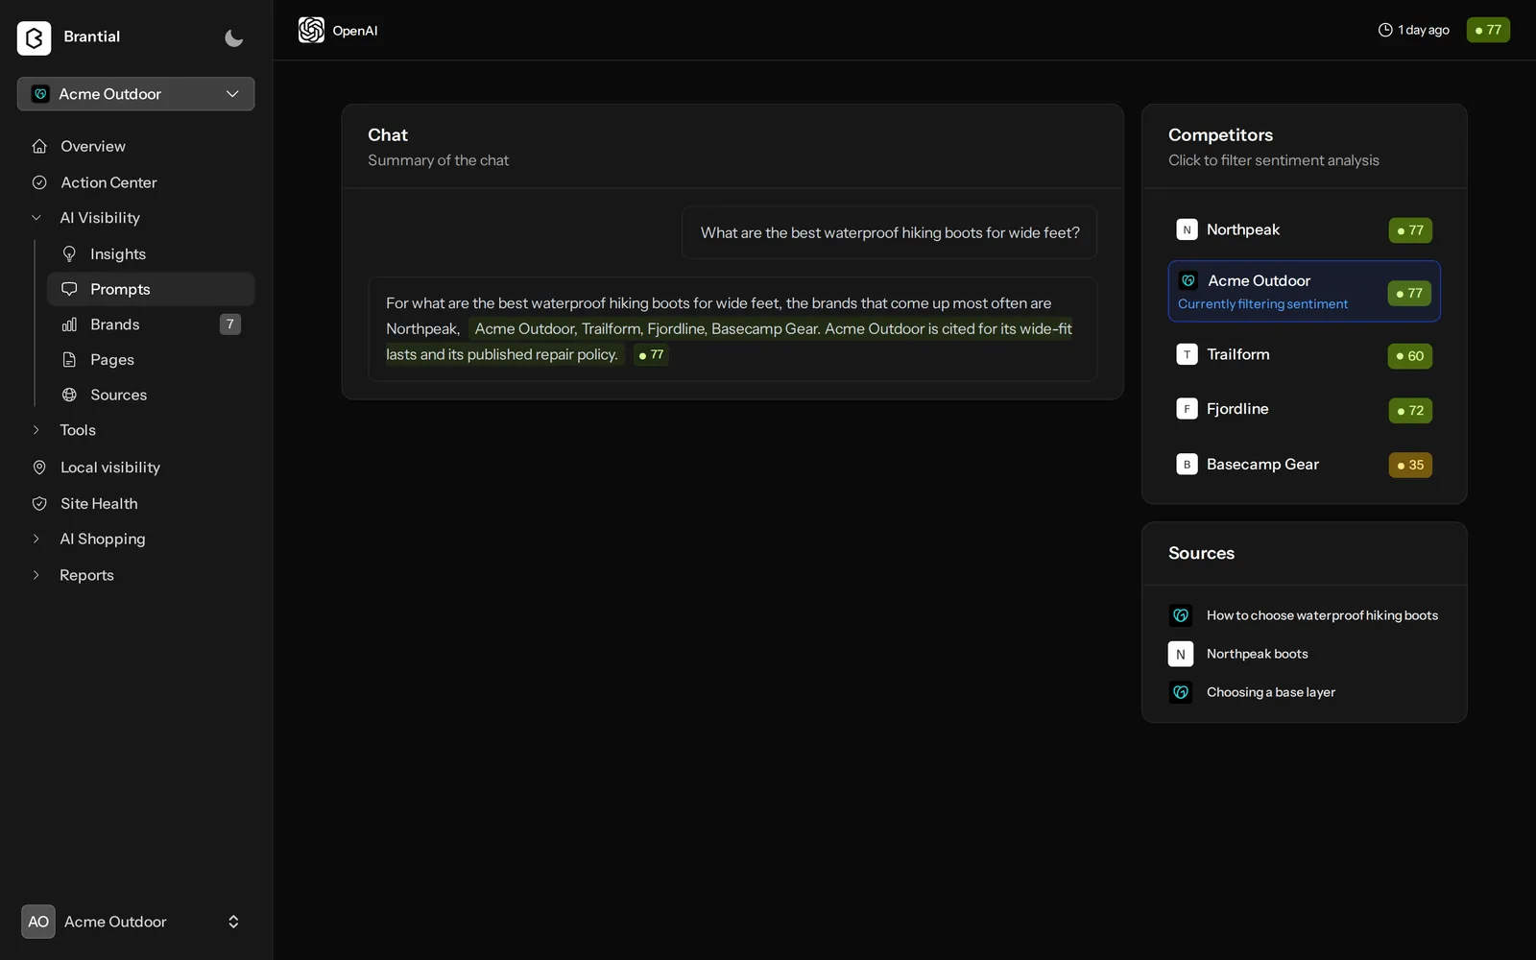Filter sentiment by Basecamp Gear
The width and height of the screenshot is (1536, 960).
(x=1304, y=465)
